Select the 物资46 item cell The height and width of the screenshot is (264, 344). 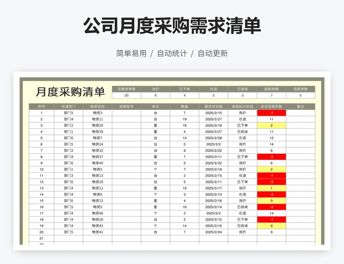tap(98, 213)
